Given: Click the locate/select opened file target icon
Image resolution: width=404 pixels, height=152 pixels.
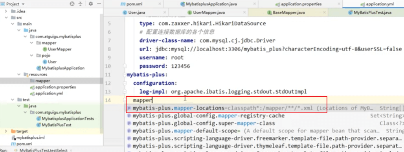Looking at the screenshot, I should [72, 4].
